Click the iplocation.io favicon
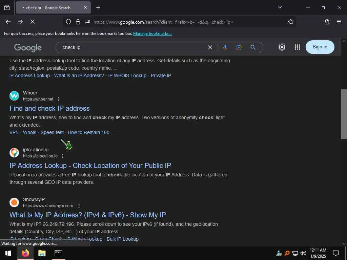Image resolution: width=347 pixels, height=260 pixels. click(14, 153)
